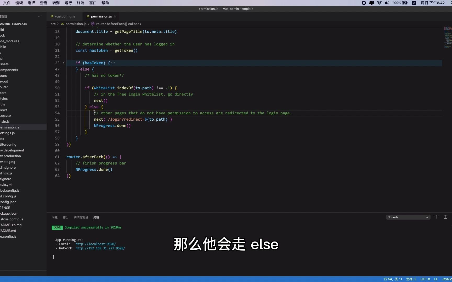Open the 选择 menu
The width and height of the screenshot is (452, 282).
(31, 3)
